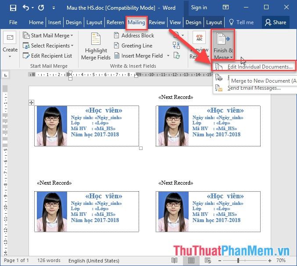297x266 pixels.
Task: Insert a Greeting Line
Action: coord(117,45)
